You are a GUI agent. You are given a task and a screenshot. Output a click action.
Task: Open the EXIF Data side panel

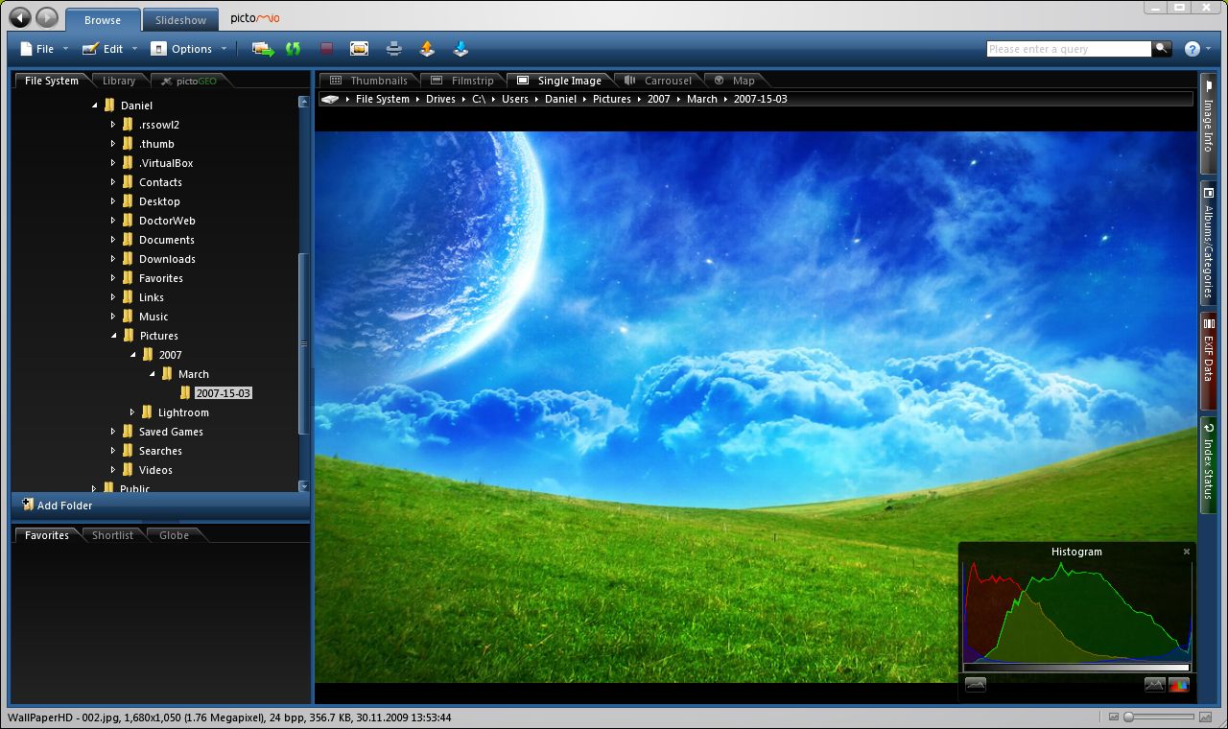[x=1208, y=361]
